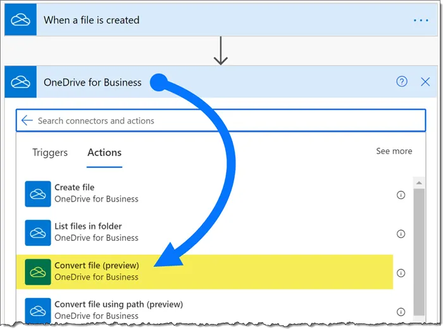Open help for OneDrive for Business
The image size is (443, 329).
[x=402, y=82]
